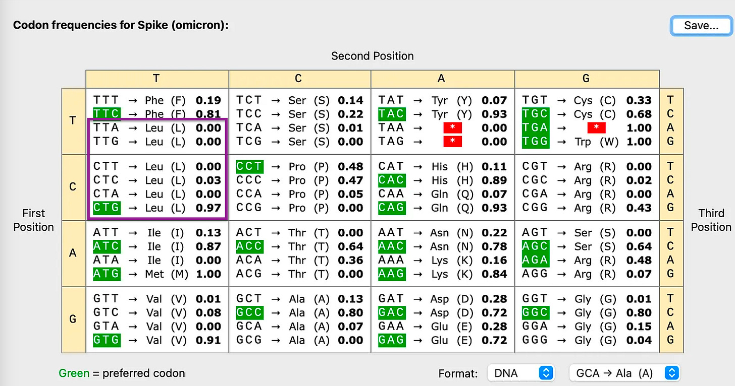Viewport: 735px width, 386px height.
Task: Click the Green preferred codon legend text
Action: coord(122,373)
